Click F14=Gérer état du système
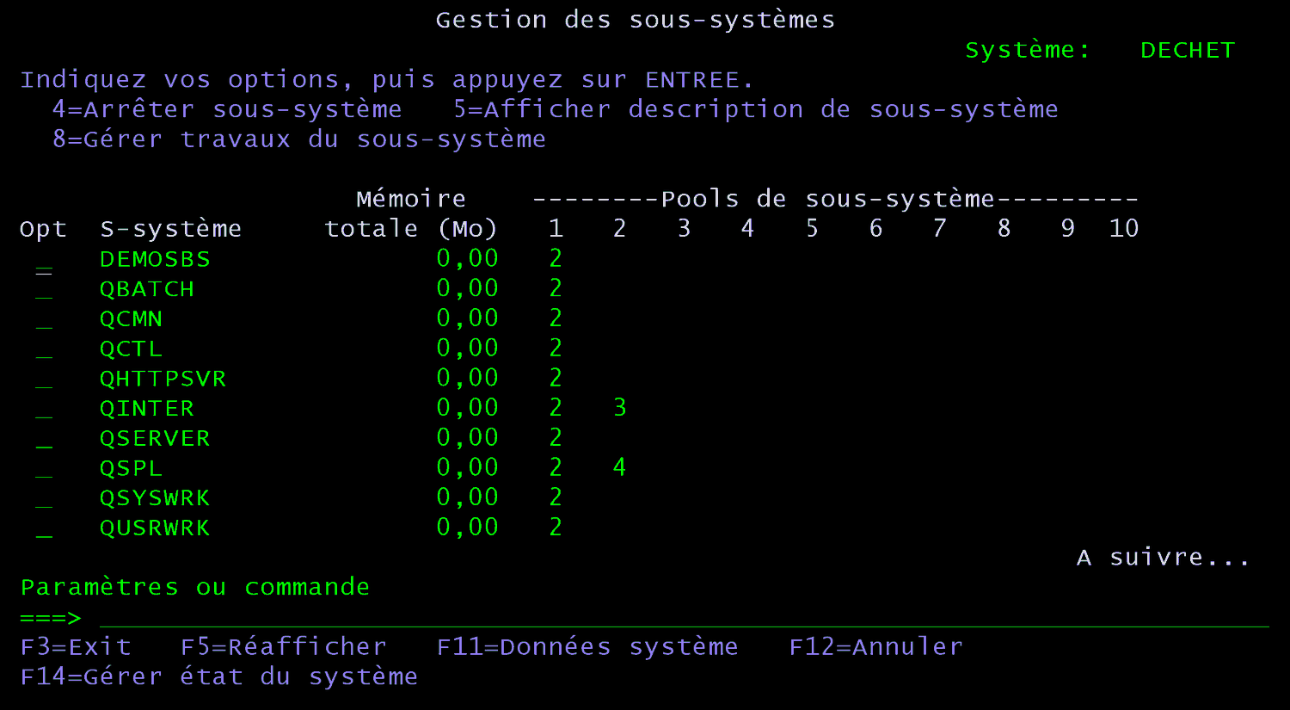Screen dimensions: 1290x710 [x=218, y=676]
